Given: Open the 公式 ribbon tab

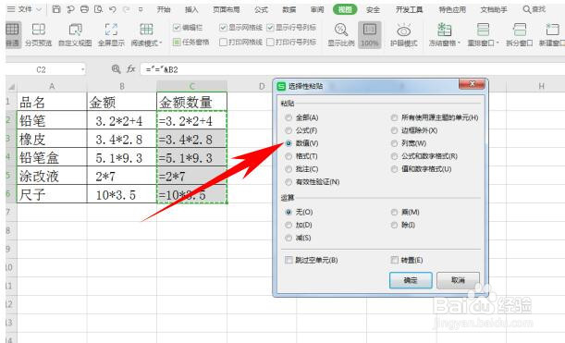Looking at the screenshot, I should (x=261, y=10).
